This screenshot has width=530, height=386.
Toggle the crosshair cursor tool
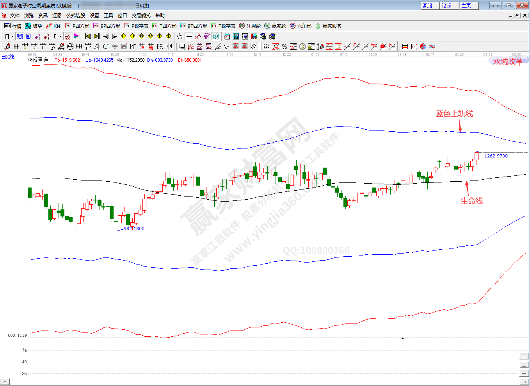click(189, 36)
